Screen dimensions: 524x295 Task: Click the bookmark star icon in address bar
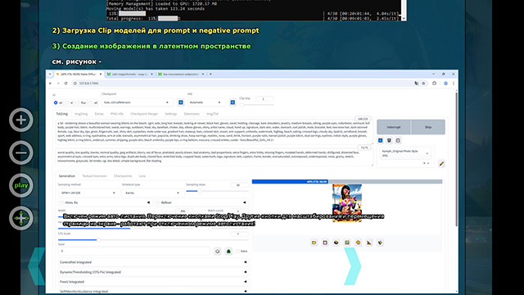pyautogui.click(x=423, y=84)
